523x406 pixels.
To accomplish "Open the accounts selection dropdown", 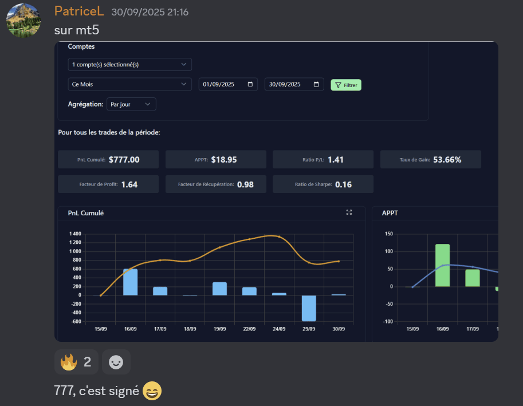I will [129, 65].
